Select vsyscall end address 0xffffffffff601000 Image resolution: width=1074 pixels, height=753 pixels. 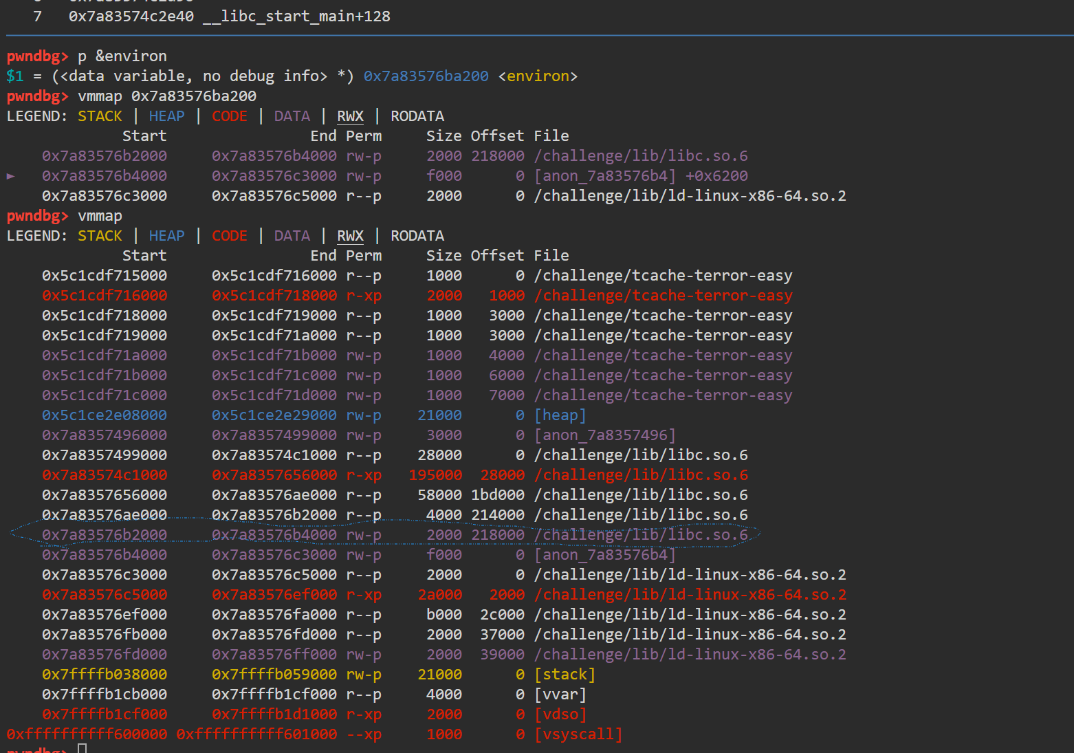[x=256, y=734]
